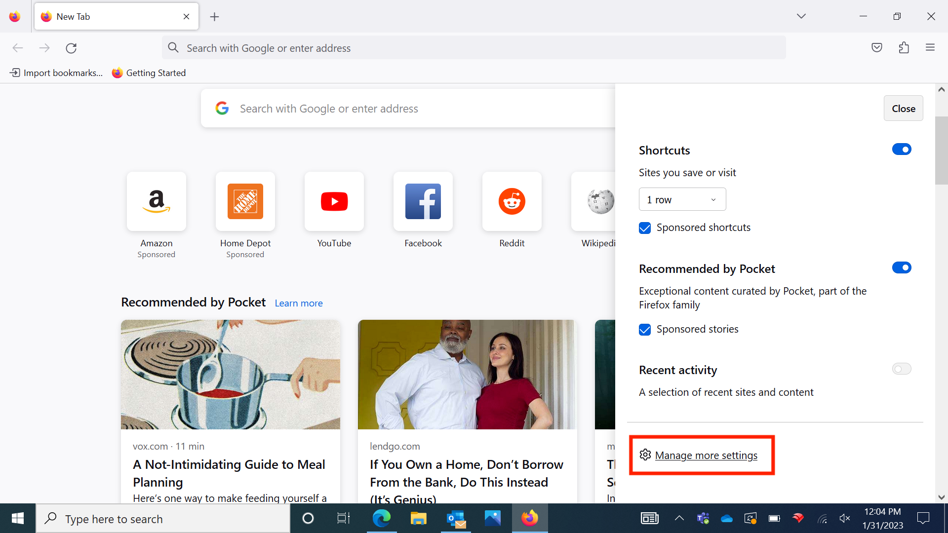Disable the Recommended by Pocket toggle
Viewport: 948px width, 533px height.
pyautogui.click(x=901, y=268)
